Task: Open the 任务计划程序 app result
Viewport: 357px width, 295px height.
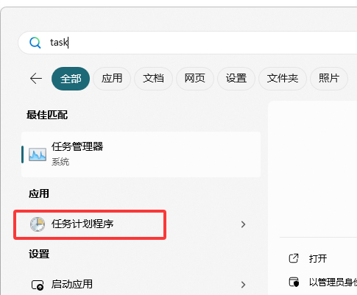Action: (90, 224)
